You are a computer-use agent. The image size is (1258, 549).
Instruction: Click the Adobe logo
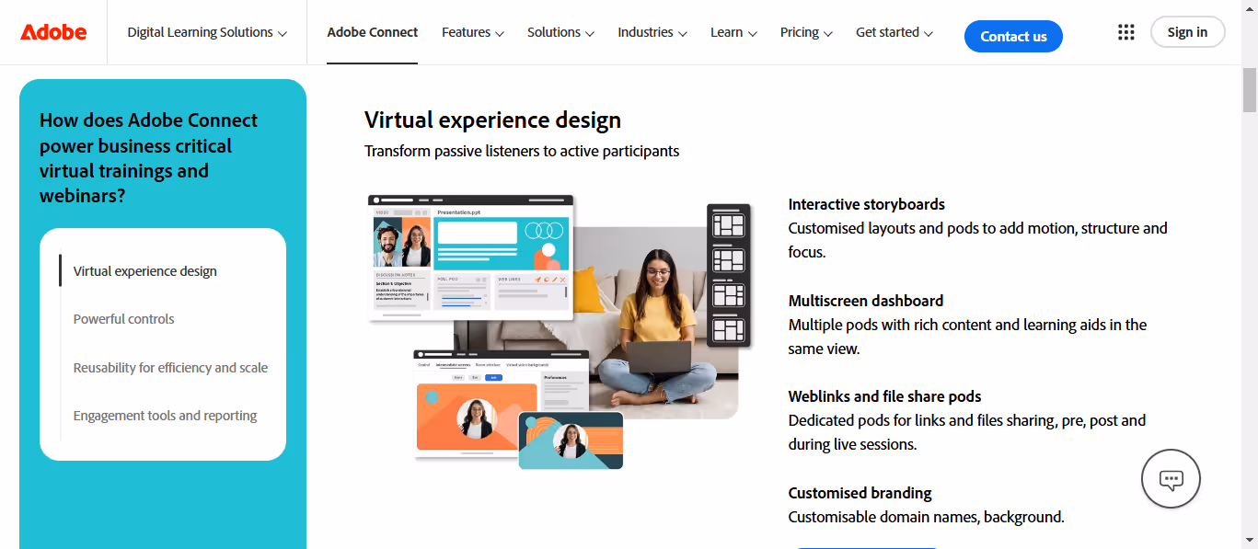(53, 32)
